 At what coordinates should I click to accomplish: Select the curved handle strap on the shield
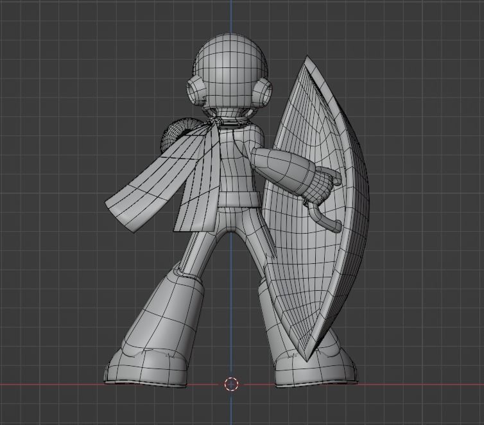pos(325,218)
